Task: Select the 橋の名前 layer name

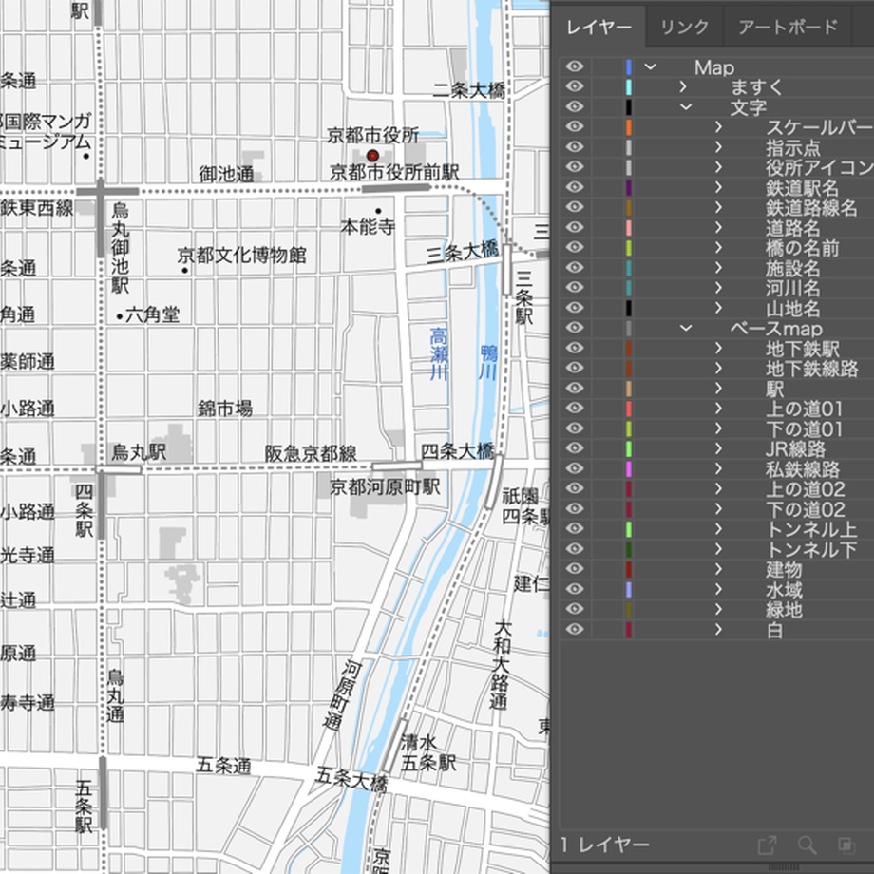Action: pyautogui.click(x=802, y=248)
